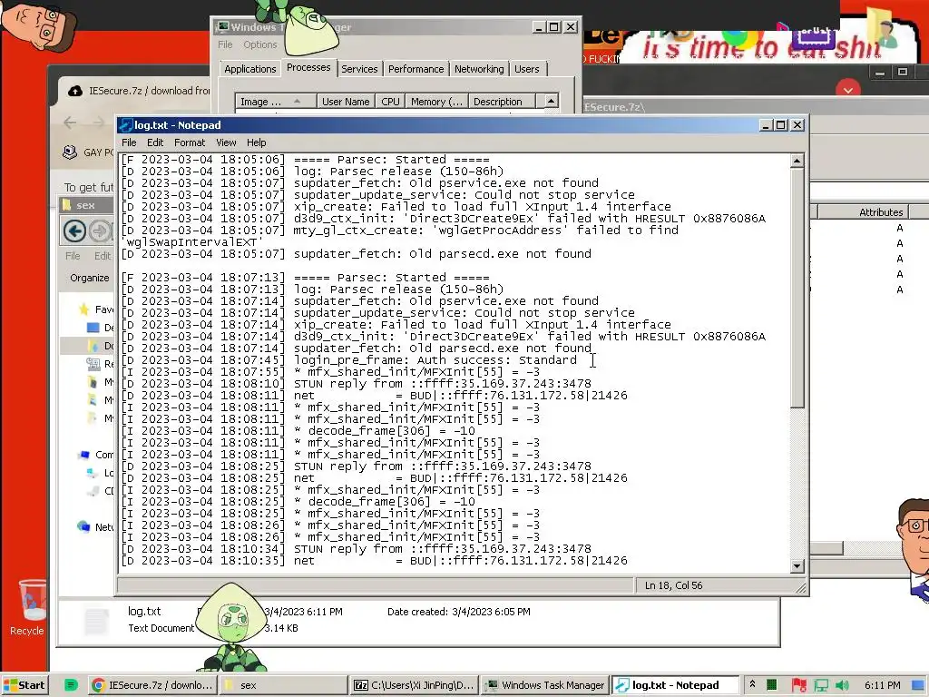
Task: Switch to Users tab in Task Manager
Action: pos(527,69)
